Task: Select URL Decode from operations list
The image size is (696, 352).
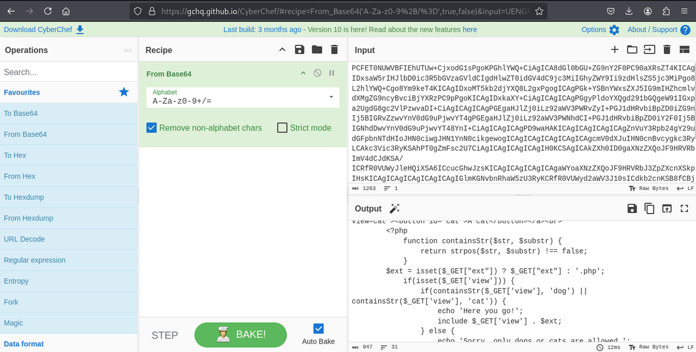Action: (x=24, y=239)
